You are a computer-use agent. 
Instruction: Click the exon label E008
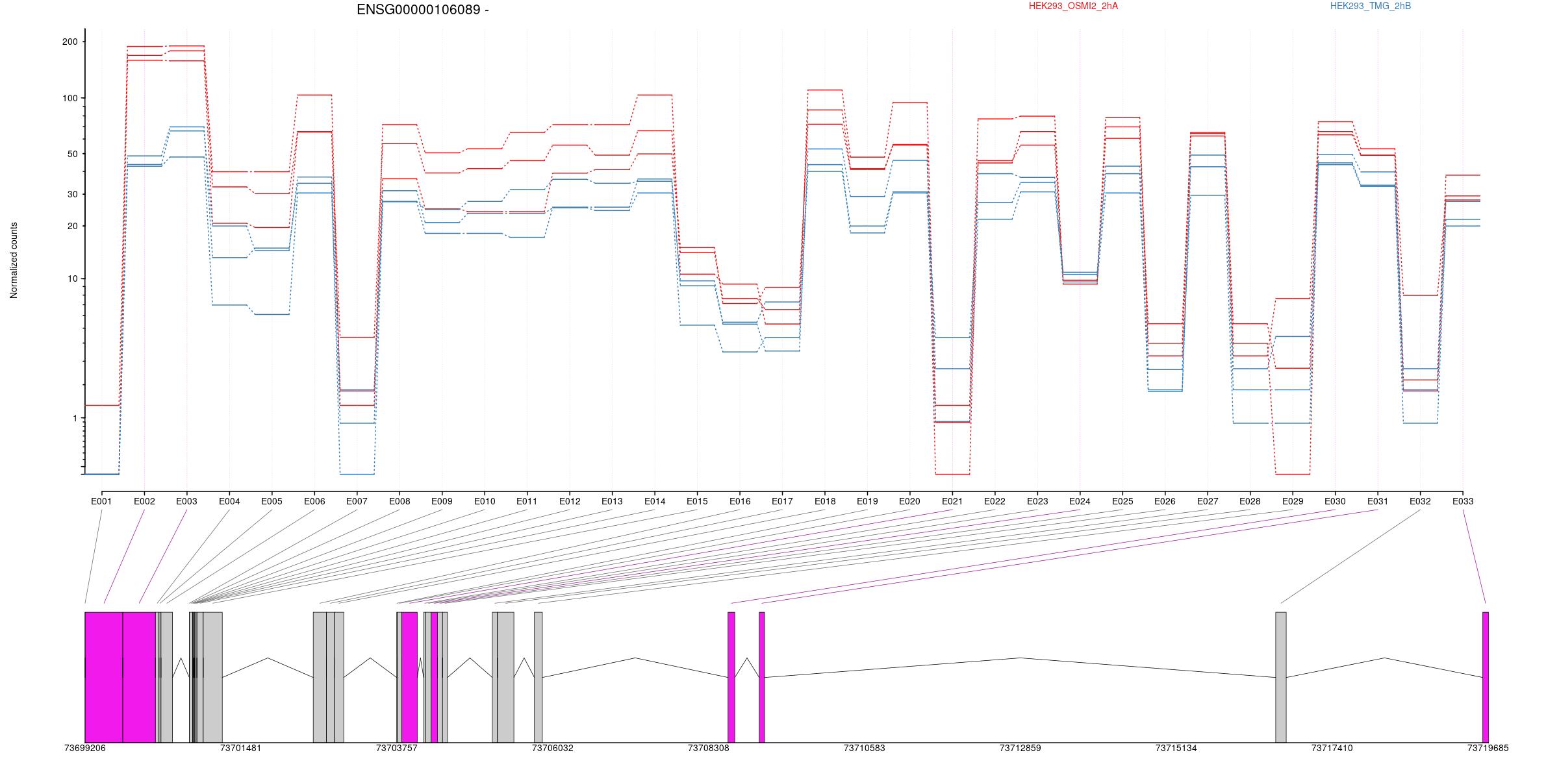[399, 501]
